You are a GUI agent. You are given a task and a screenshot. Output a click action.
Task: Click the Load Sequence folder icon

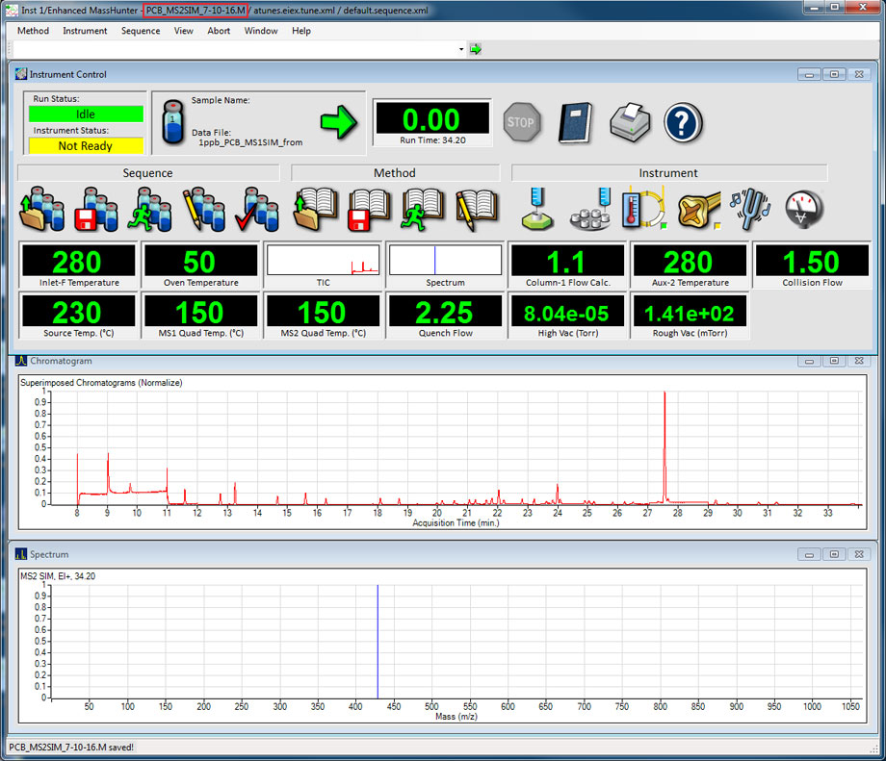(41, 209)
